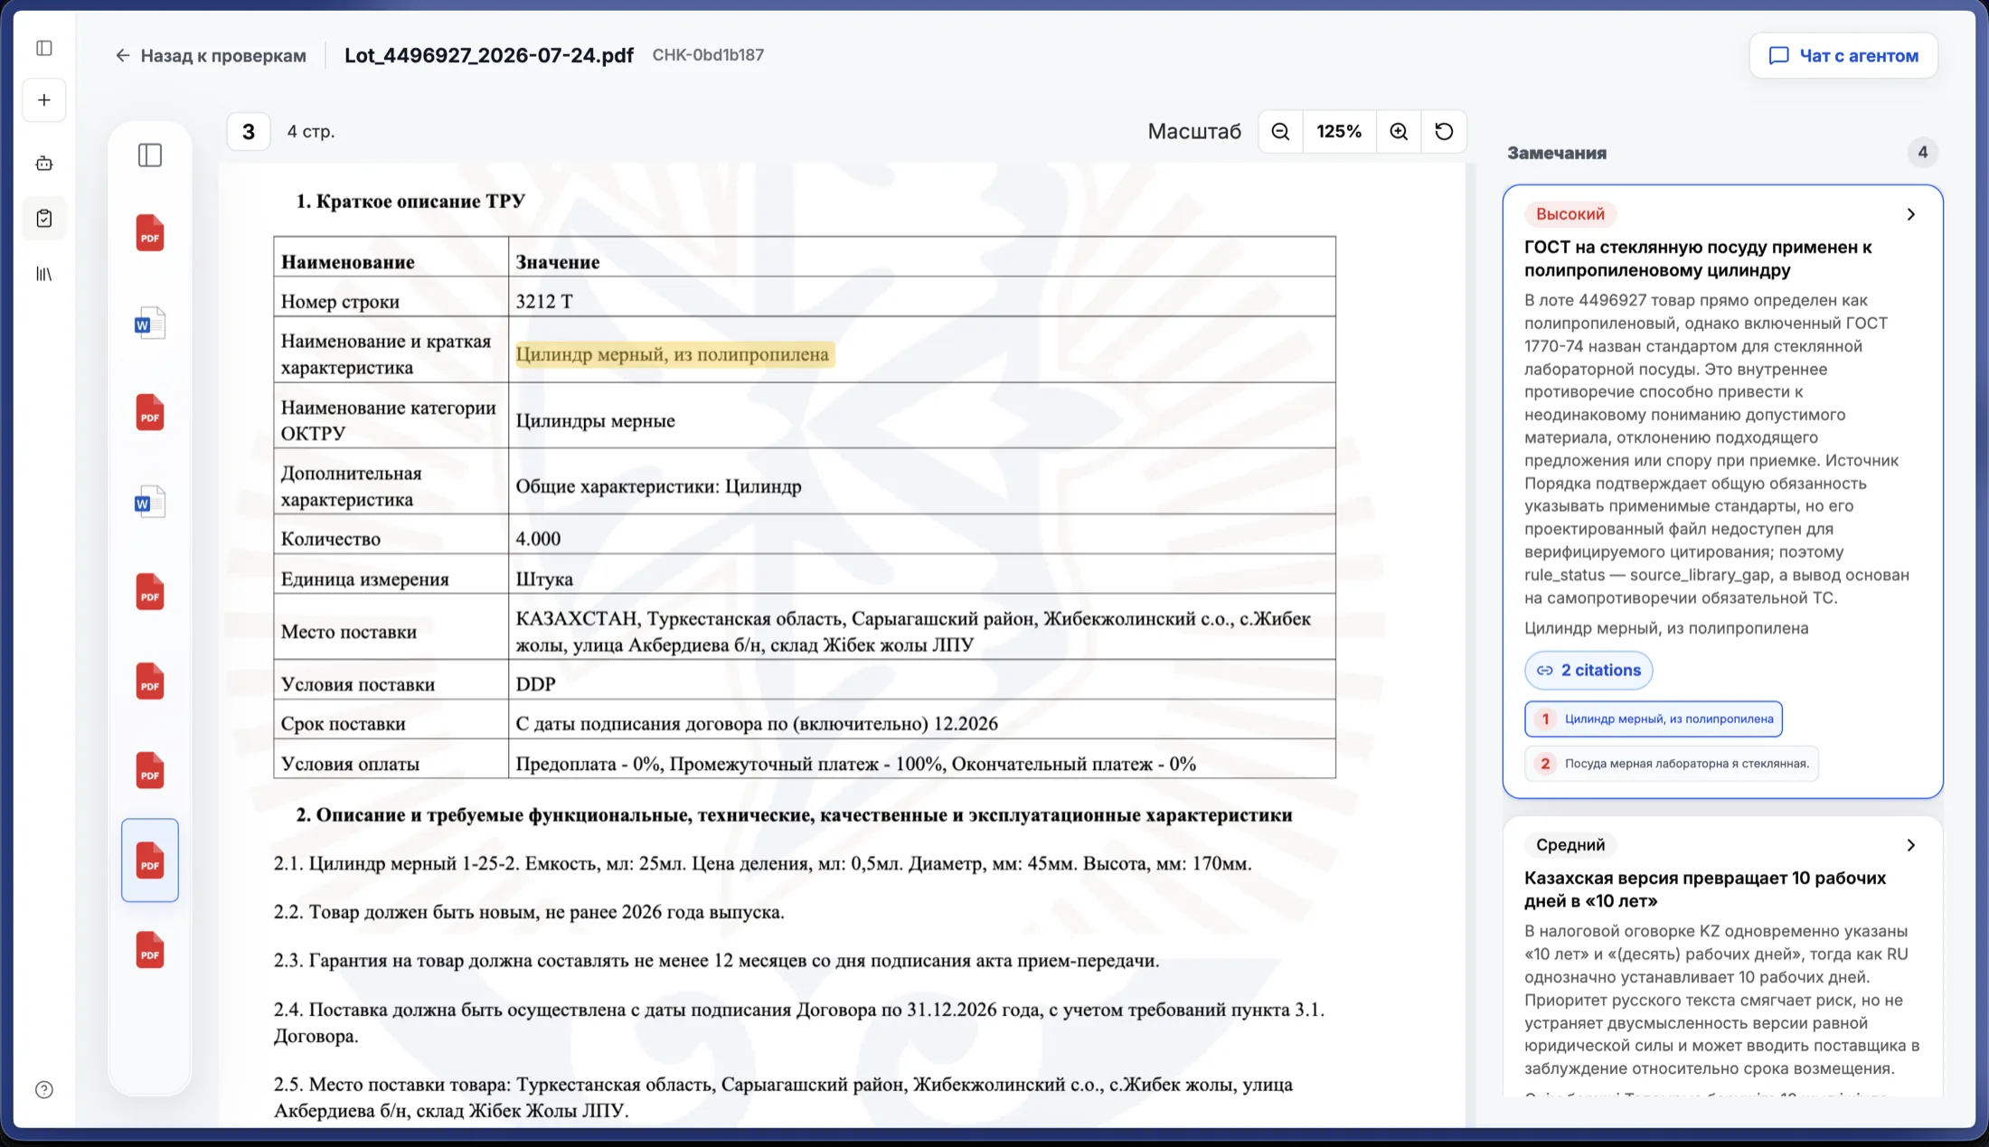Click the Место поставки row label

click(349, 632)
